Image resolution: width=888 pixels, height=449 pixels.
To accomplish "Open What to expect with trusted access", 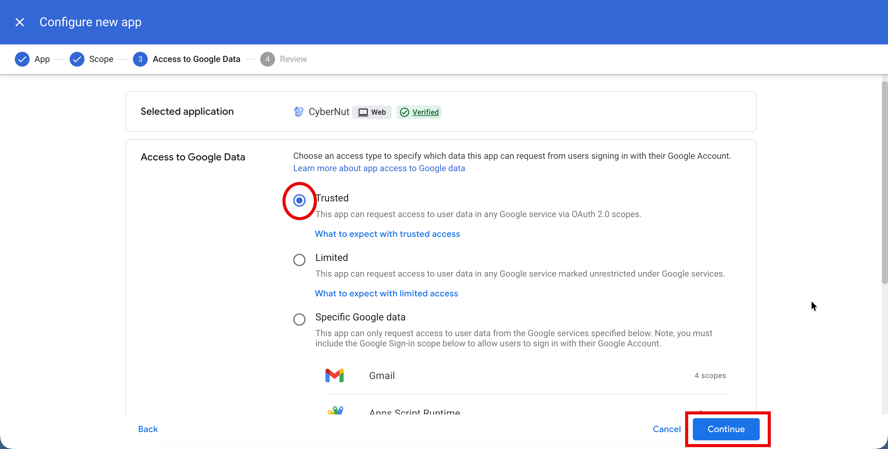I will tap(387, 234).
